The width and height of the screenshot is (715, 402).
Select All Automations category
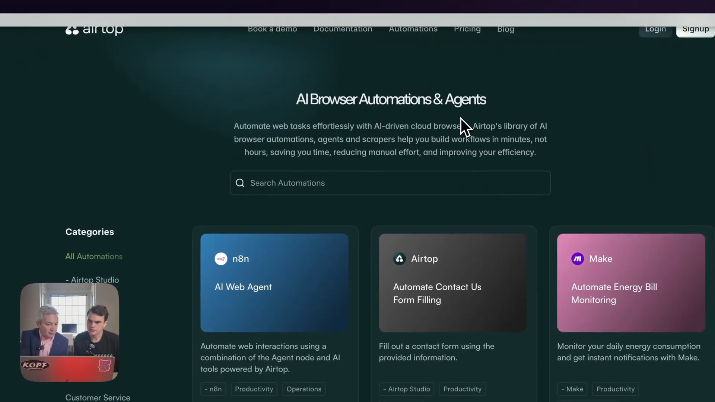click(94, 256)
